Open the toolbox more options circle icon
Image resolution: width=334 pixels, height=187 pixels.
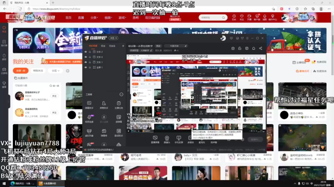pos(121,94)
